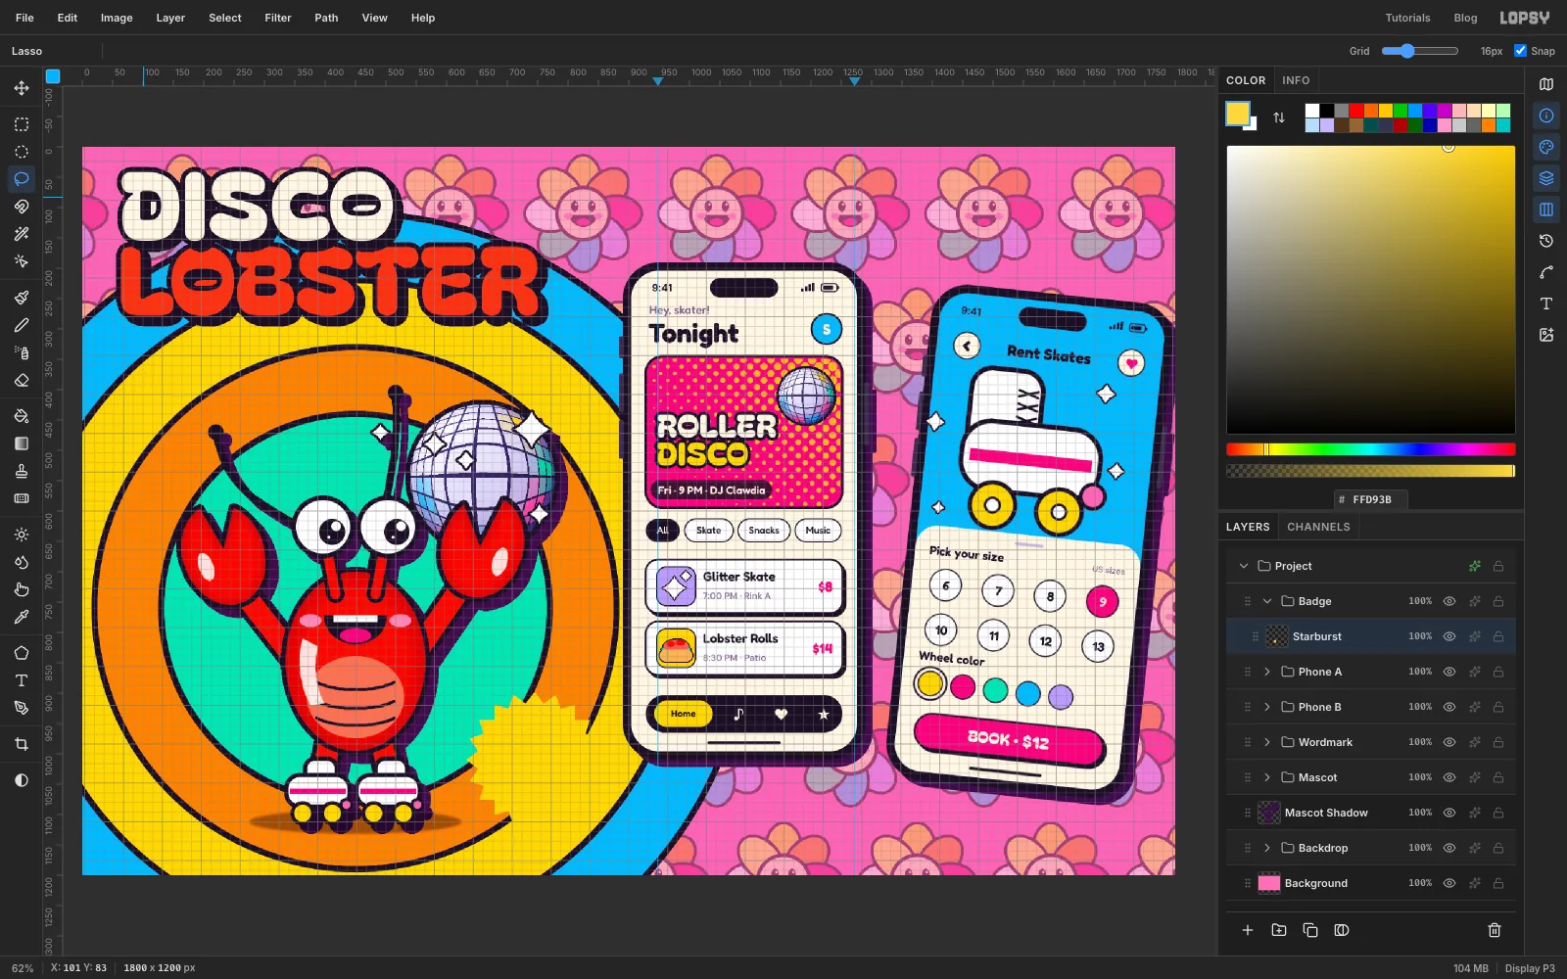Select the Paint Bucket fill tool
The image size is (1567, 979).
coord(22,416)
